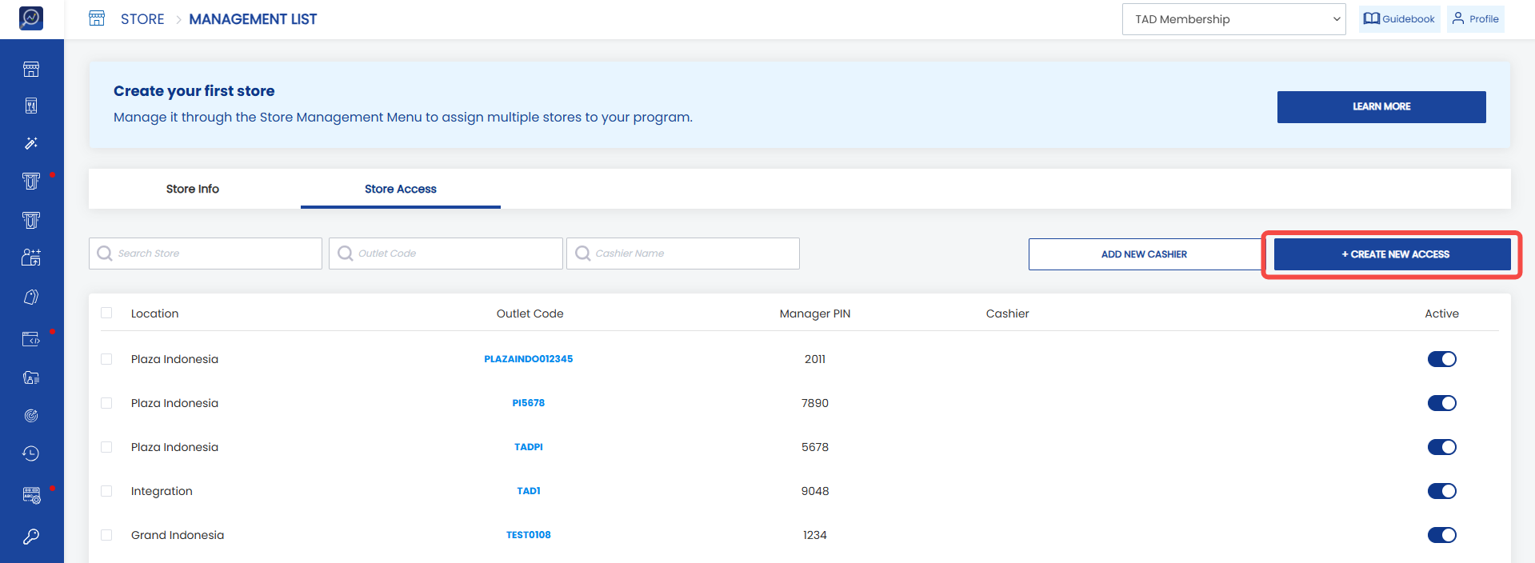The image size is (1535, 563).
Task: Toggle the Active switch for PLAZAINDO012345
Action: 1441,359
